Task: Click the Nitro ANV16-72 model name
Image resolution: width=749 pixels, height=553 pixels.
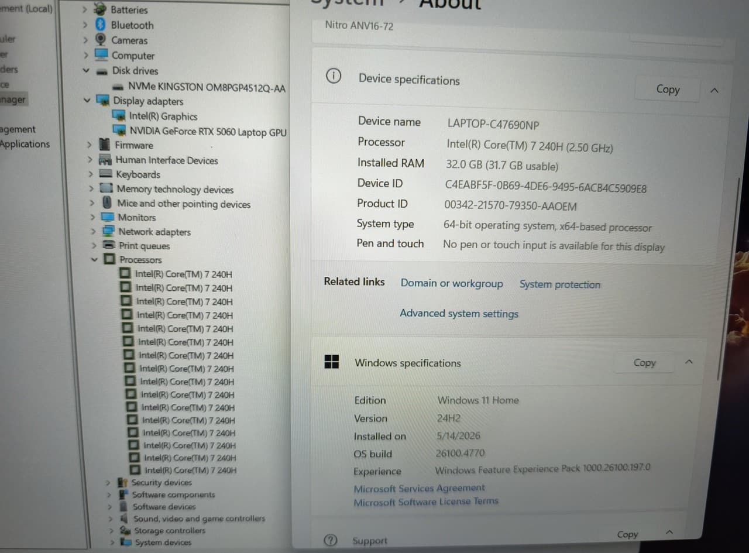Action: [359, 26]
